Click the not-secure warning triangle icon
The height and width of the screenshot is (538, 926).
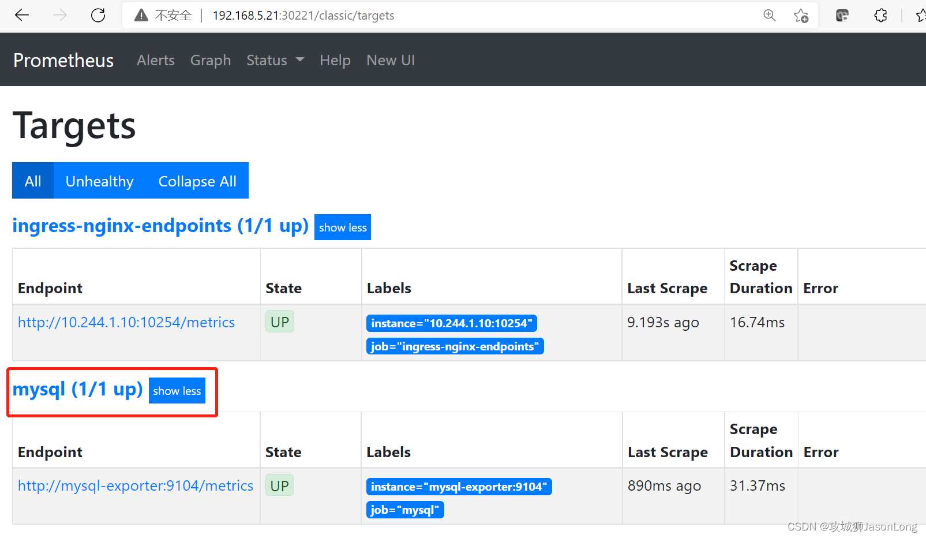click(x=141, y=16)
